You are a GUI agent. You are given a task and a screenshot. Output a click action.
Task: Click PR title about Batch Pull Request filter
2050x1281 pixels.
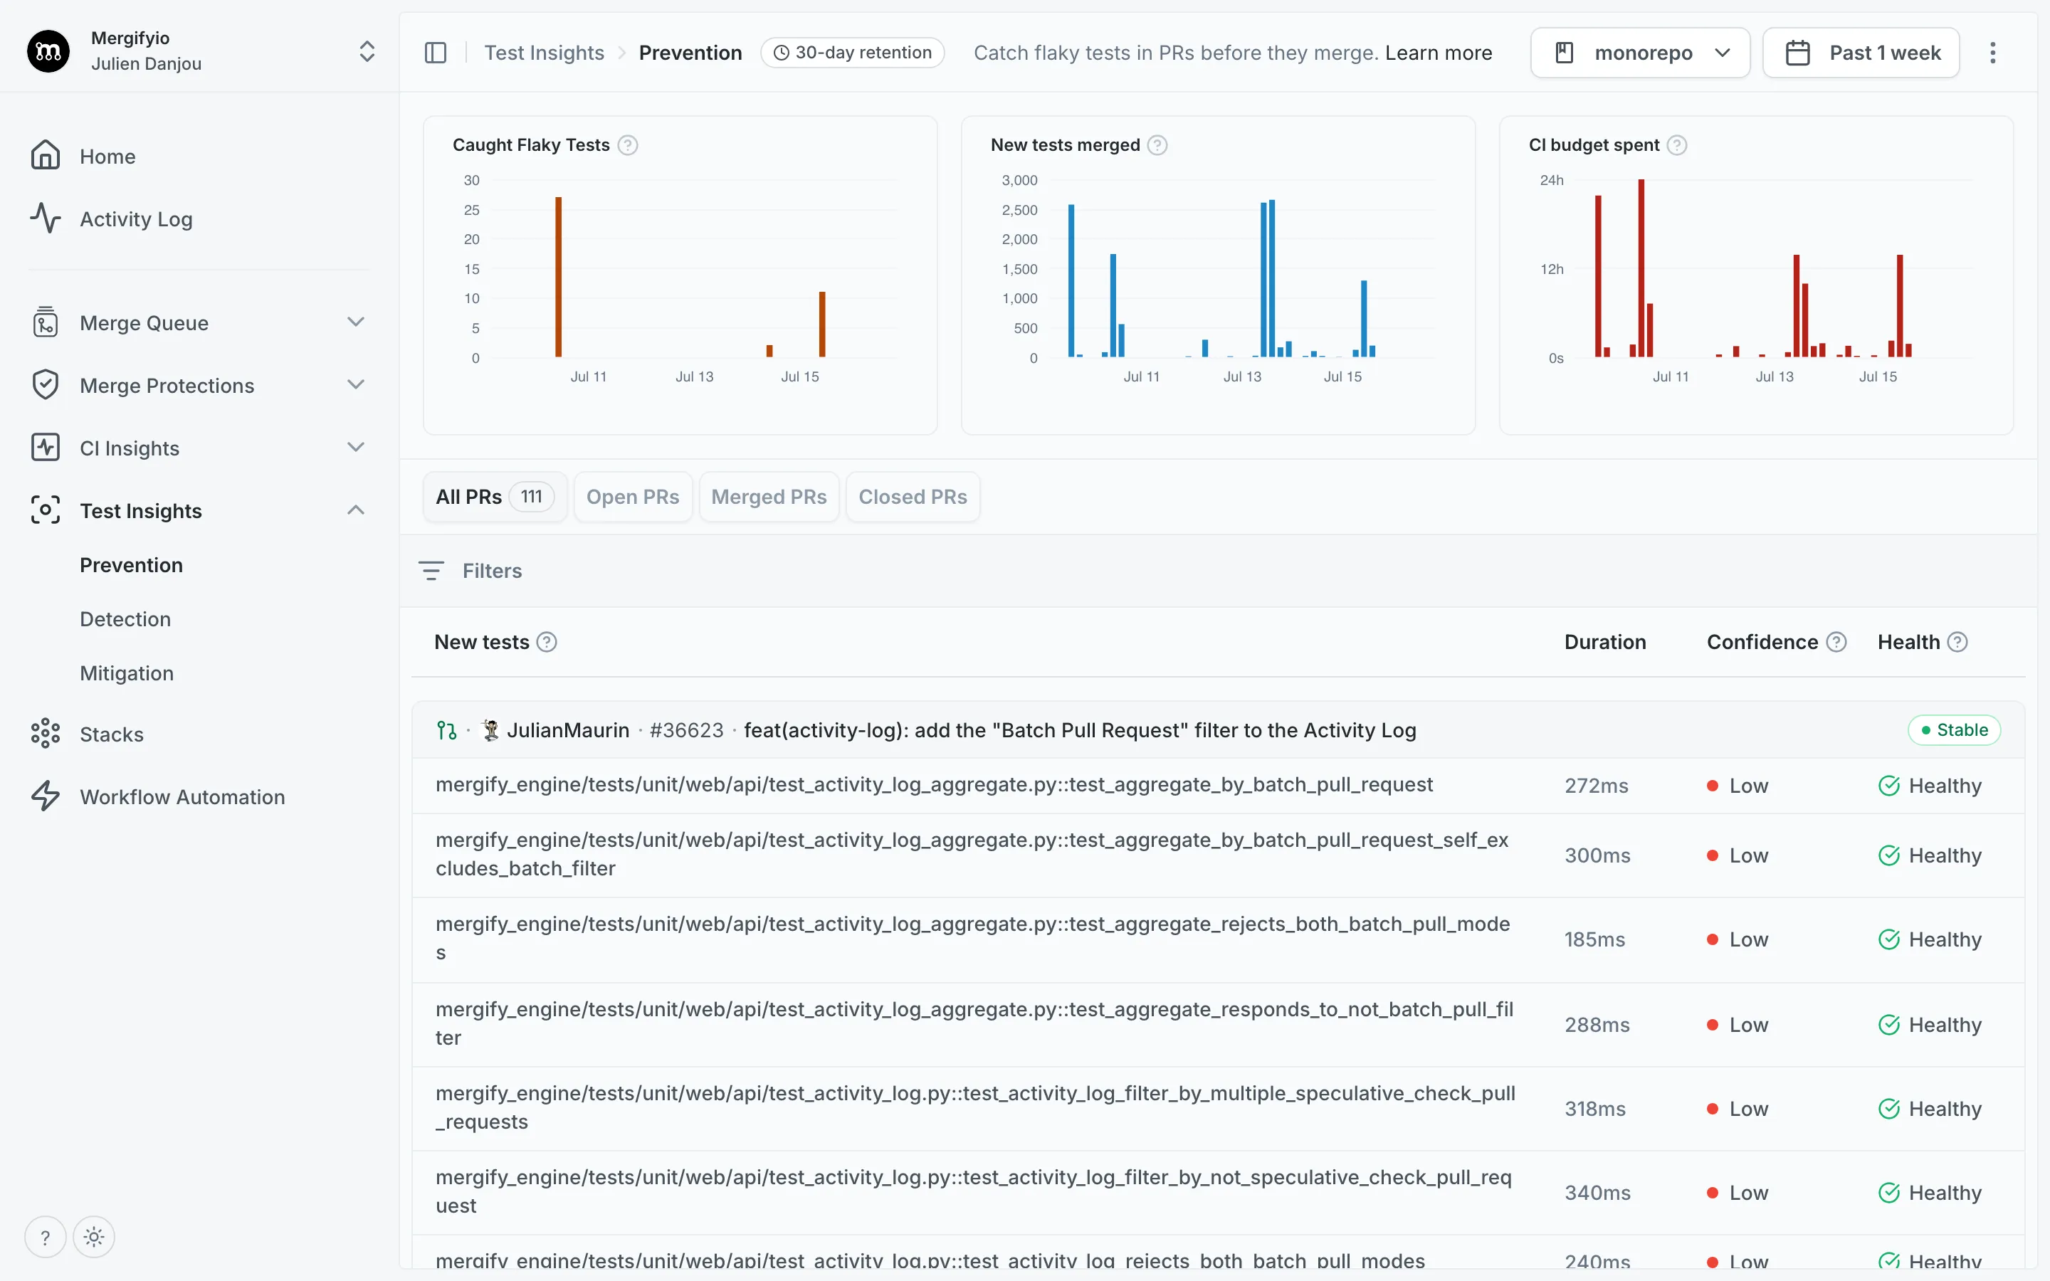pyautogui.click(x=1079, y=730)
